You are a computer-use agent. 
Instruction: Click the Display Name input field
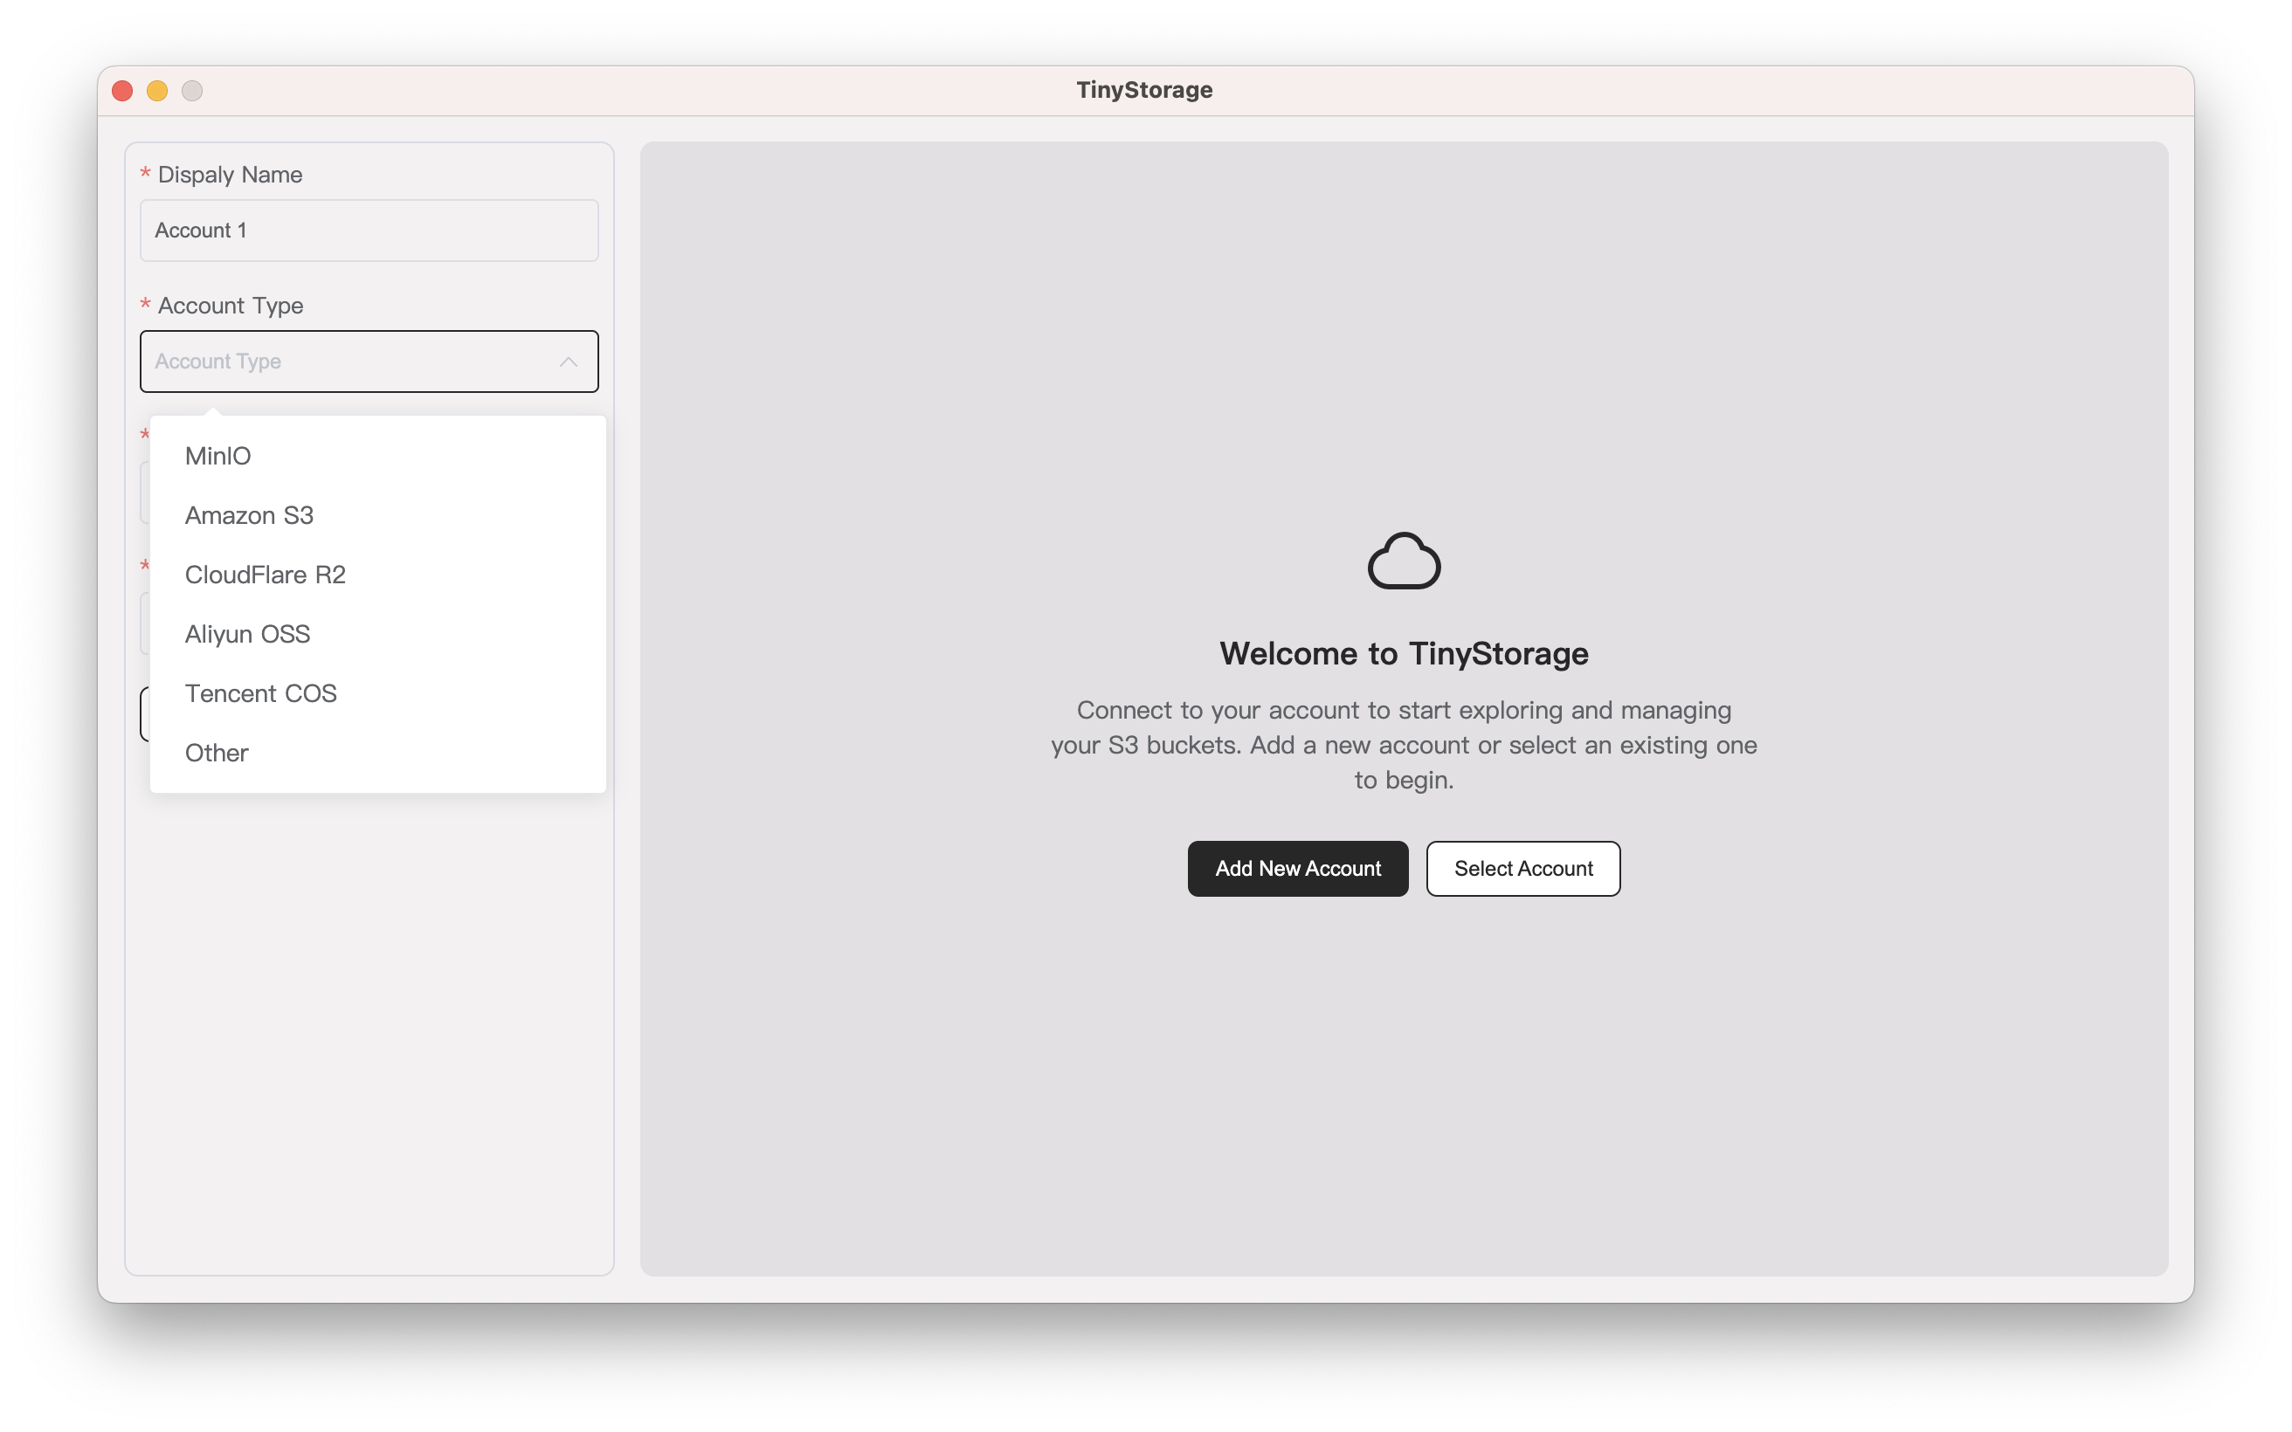[x=369, y=231]
